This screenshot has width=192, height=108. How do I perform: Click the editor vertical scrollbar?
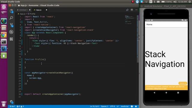click(x=138, y=39)
